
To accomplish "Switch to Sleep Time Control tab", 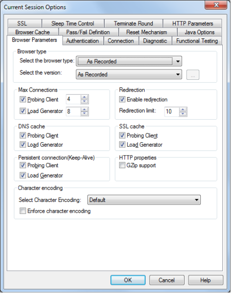I will pos(73,24).
